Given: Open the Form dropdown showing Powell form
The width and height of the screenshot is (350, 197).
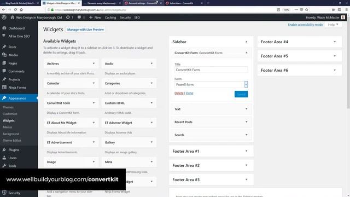Looking at the screenshot, I should [211, 84].
